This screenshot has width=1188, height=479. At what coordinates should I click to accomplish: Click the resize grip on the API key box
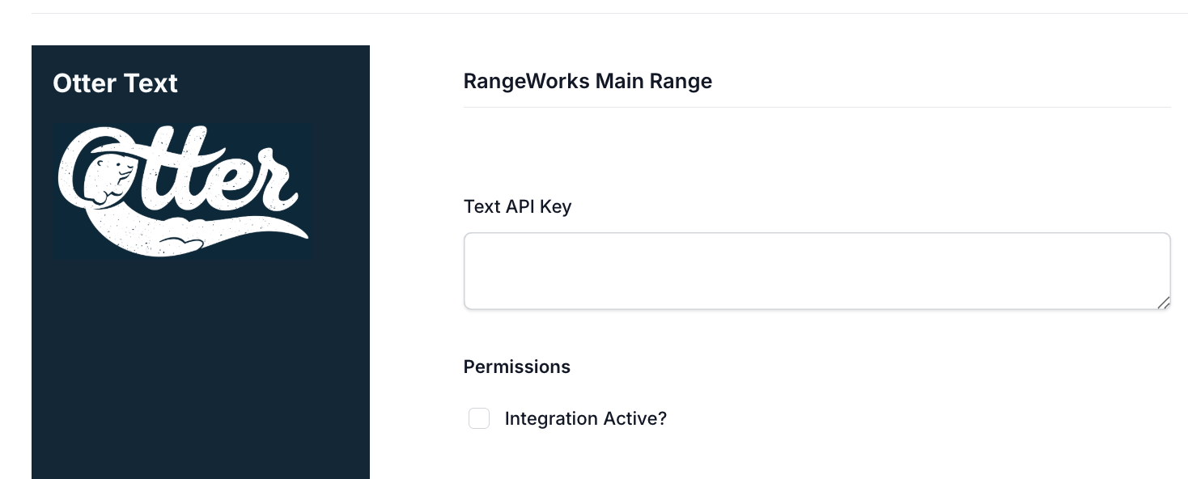(1163, 302)
